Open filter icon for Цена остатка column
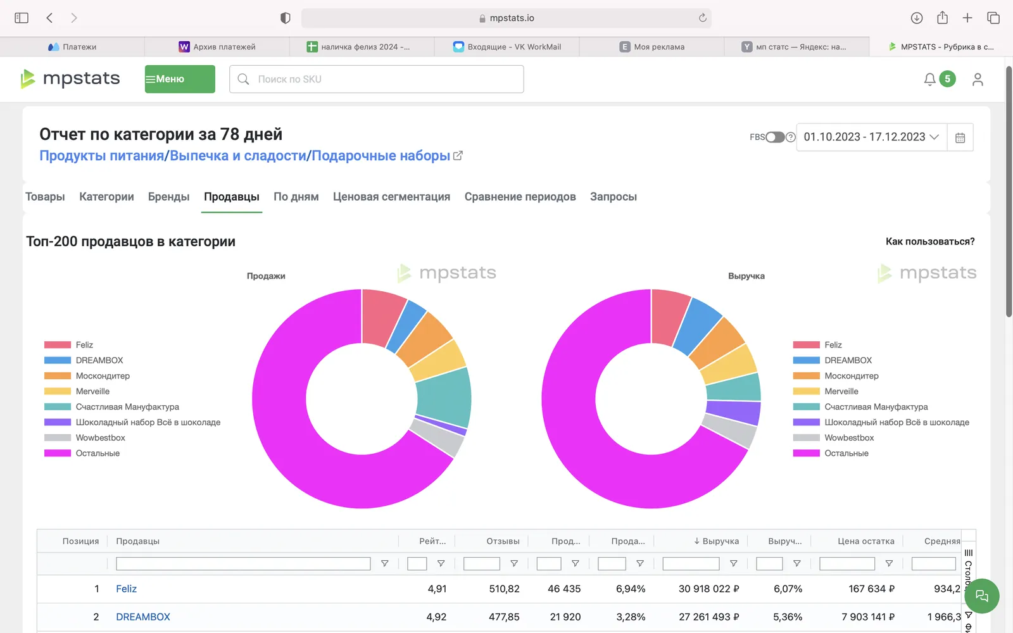The height and width of the screenshot is (633, 1013). (889, 563)
